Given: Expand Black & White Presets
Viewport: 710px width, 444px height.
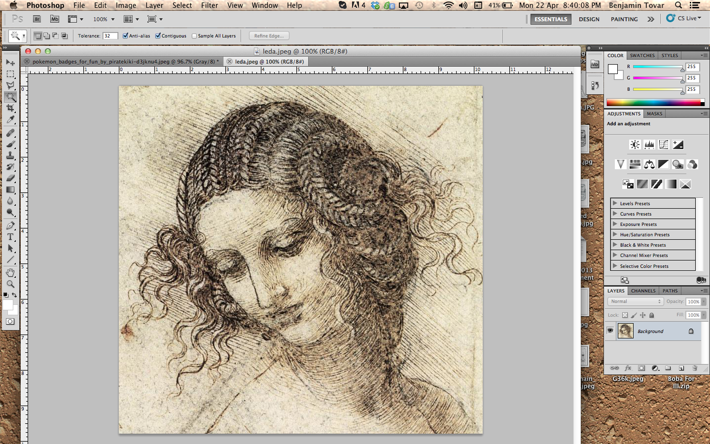Looking at the screenshot, I should [615, 245].
